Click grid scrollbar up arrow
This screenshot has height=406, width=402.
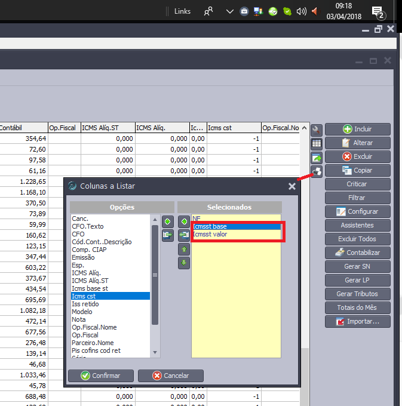pyautogui.click(x=305, y=128)
